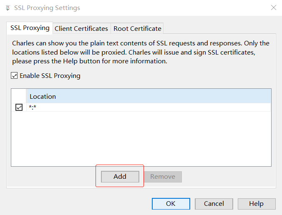
Task: Open Help for SSL proxying
Action: click(x=256, y=204)
